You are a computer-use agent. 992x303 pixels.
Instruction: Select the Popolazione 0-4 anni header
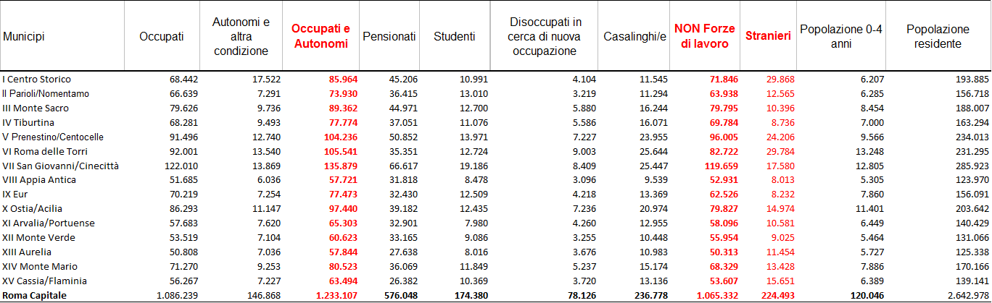(x=840, y=36)
